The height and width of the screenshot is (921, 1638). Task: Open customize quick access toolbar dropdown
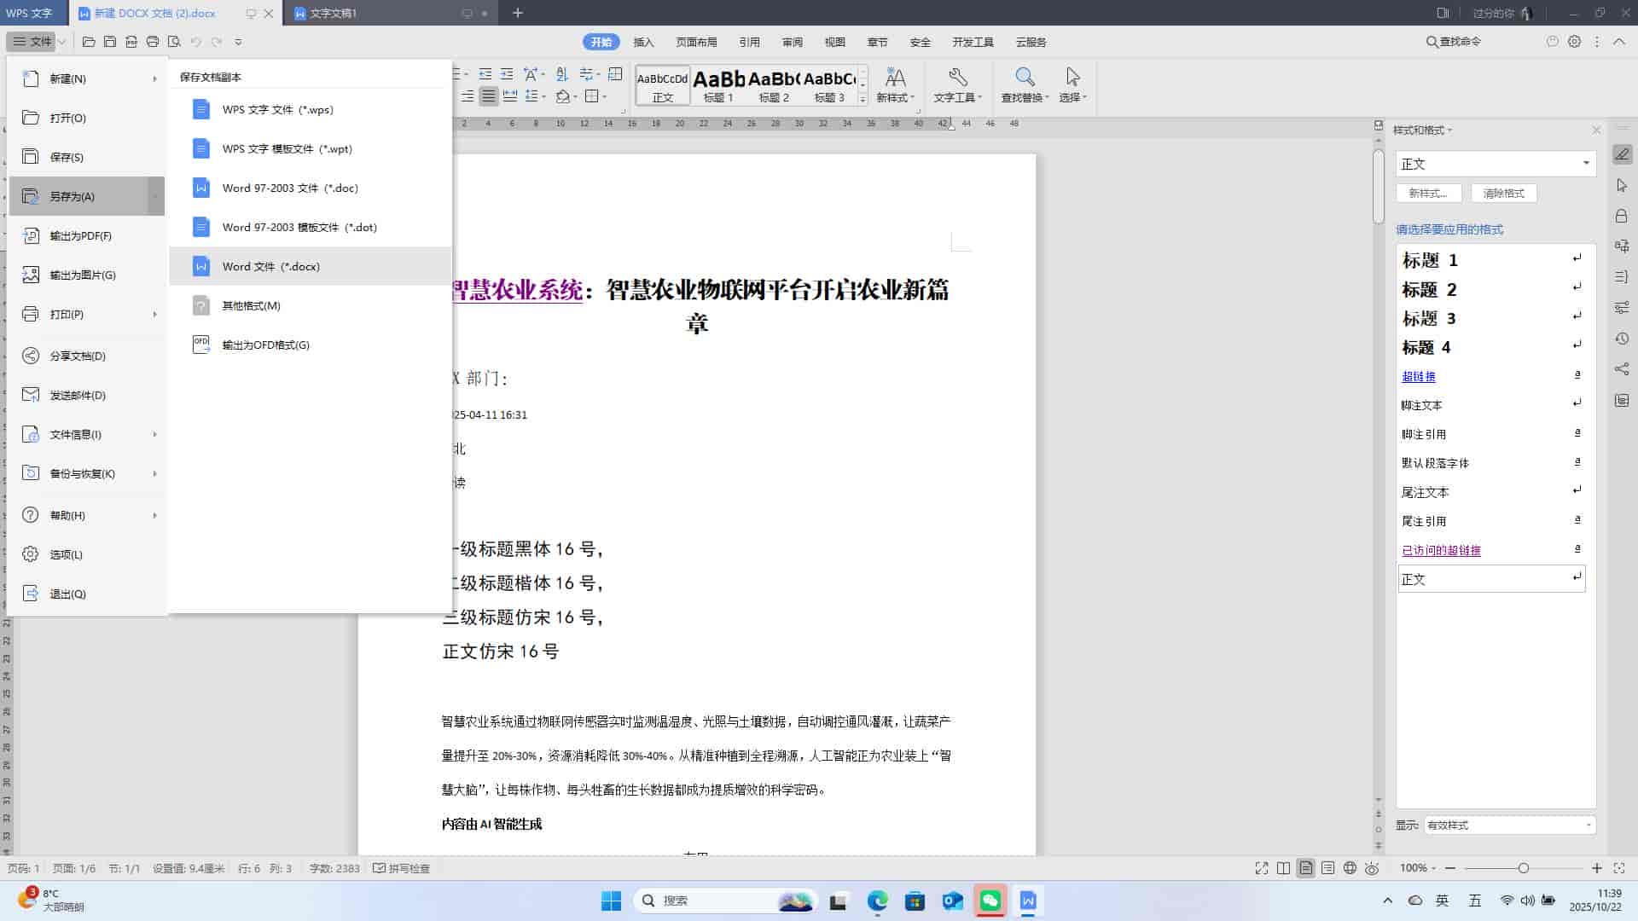(238, 41)
